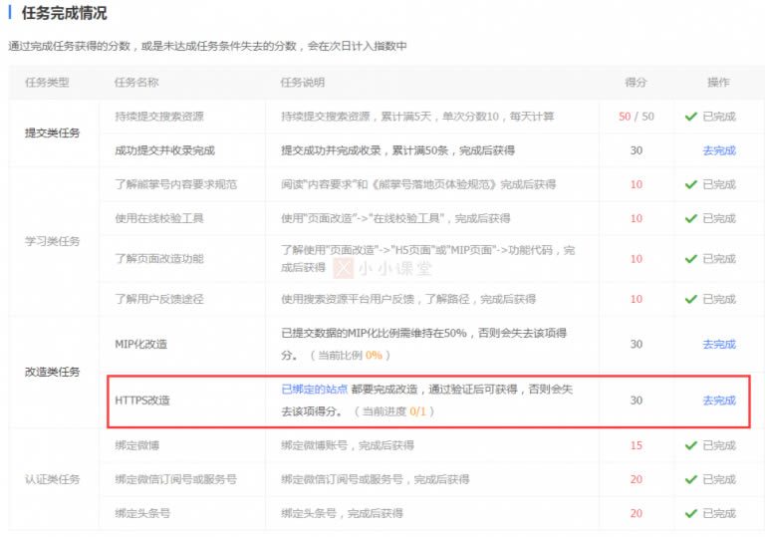Click the completed checkmark beside 使用在线校验工具
Screen dimensions: 765x537
[690, 218]
